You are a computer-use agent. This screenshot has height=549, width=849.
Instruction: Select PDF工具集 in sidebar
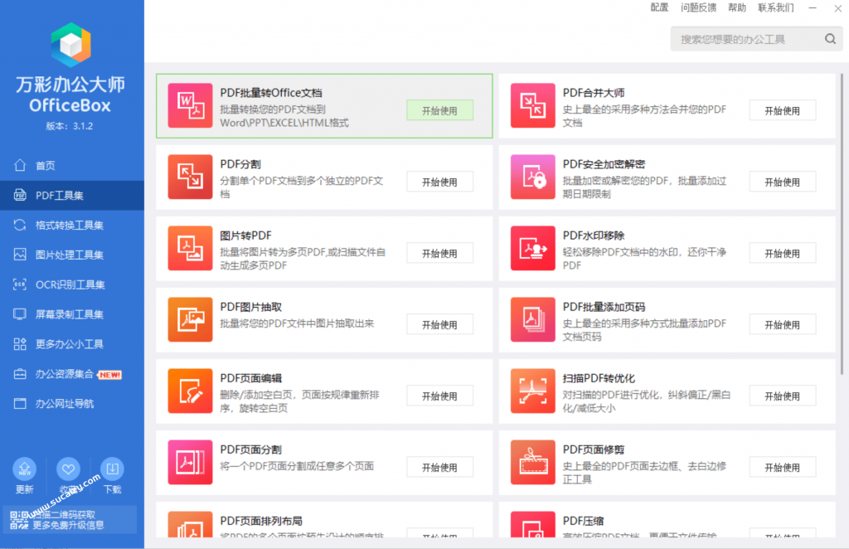(72, 196)
